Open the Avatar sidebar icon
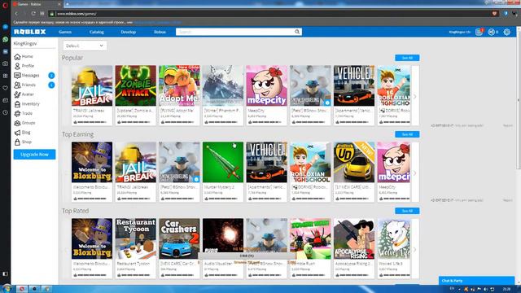This screenshot has width=521, height=293. [x=17, y=94]
